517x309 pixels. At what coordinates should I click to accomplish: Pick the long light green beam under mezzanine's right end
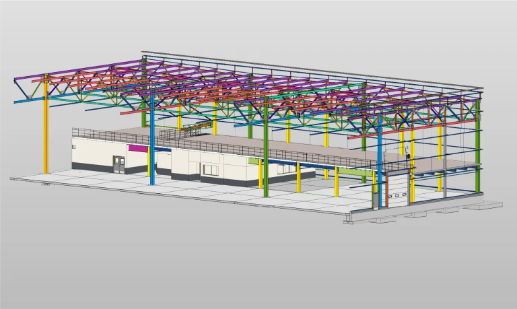click(355, 172)
